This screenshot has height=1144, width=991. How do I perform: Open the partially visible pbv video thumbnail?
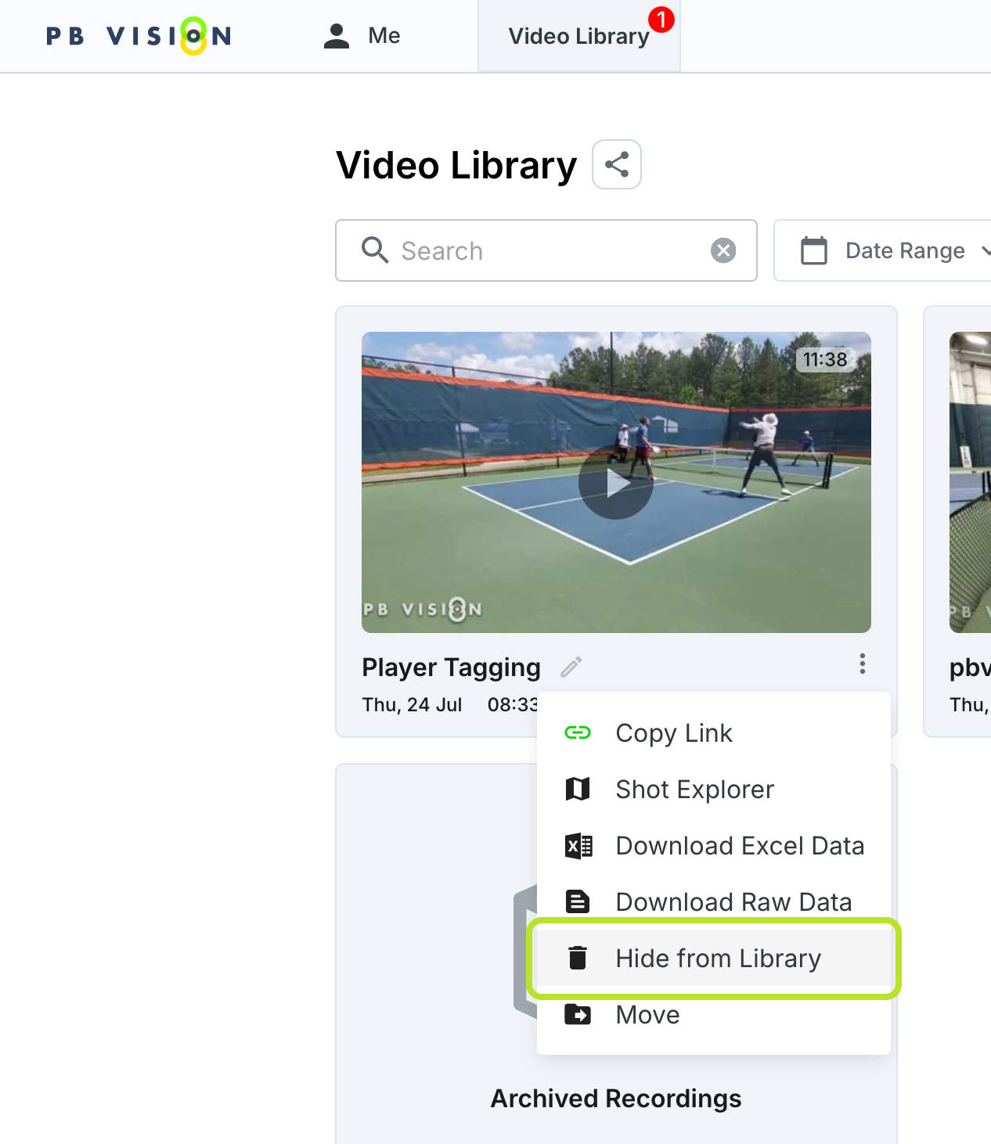point(970,482)
